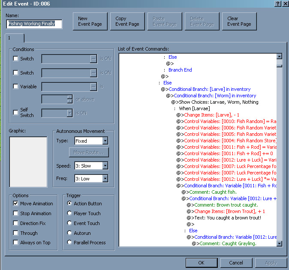Enable the Self Switch condition checkbox
The image size is (289, 270).
tap(16, 112)
